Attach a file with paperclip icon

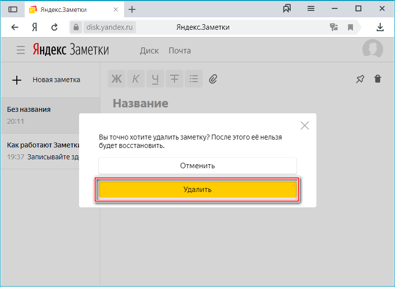point(213,79)
